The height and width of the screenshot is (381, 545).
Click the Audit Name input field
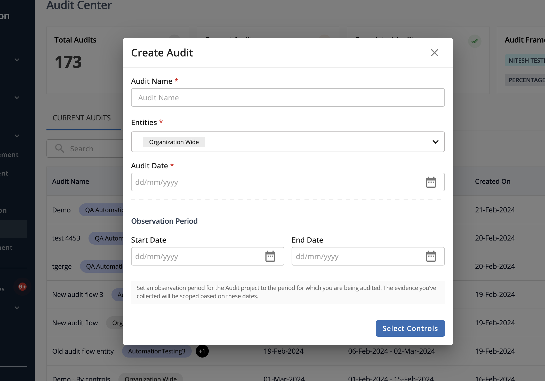288,97
